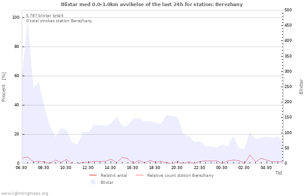Open the www.lightningmaps.org watermark link
The image size is (305, 196).
tap(24, 193)
